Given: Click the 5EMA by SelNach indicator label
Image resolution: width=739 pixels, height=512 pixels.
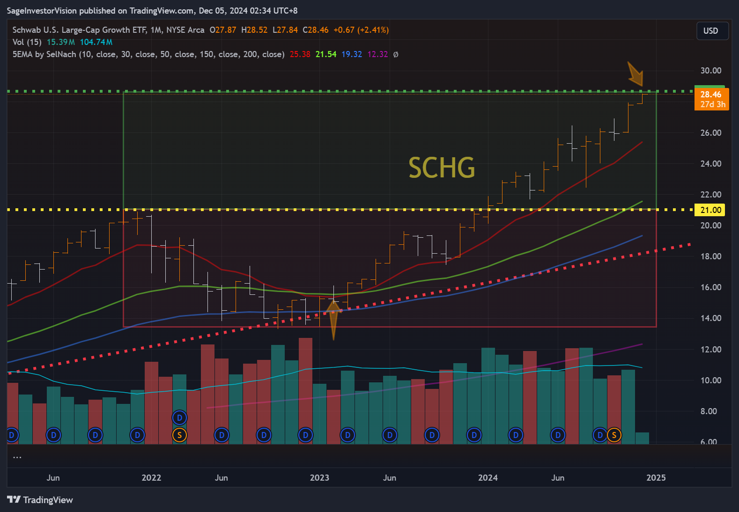Looking at the screenshot, I should point(148,54).
